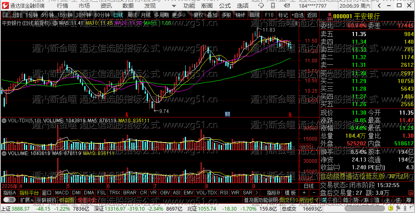The width and height of the screenshot is (415, 213).
Task: Open the 行情 menu
Action: [62, 6]
